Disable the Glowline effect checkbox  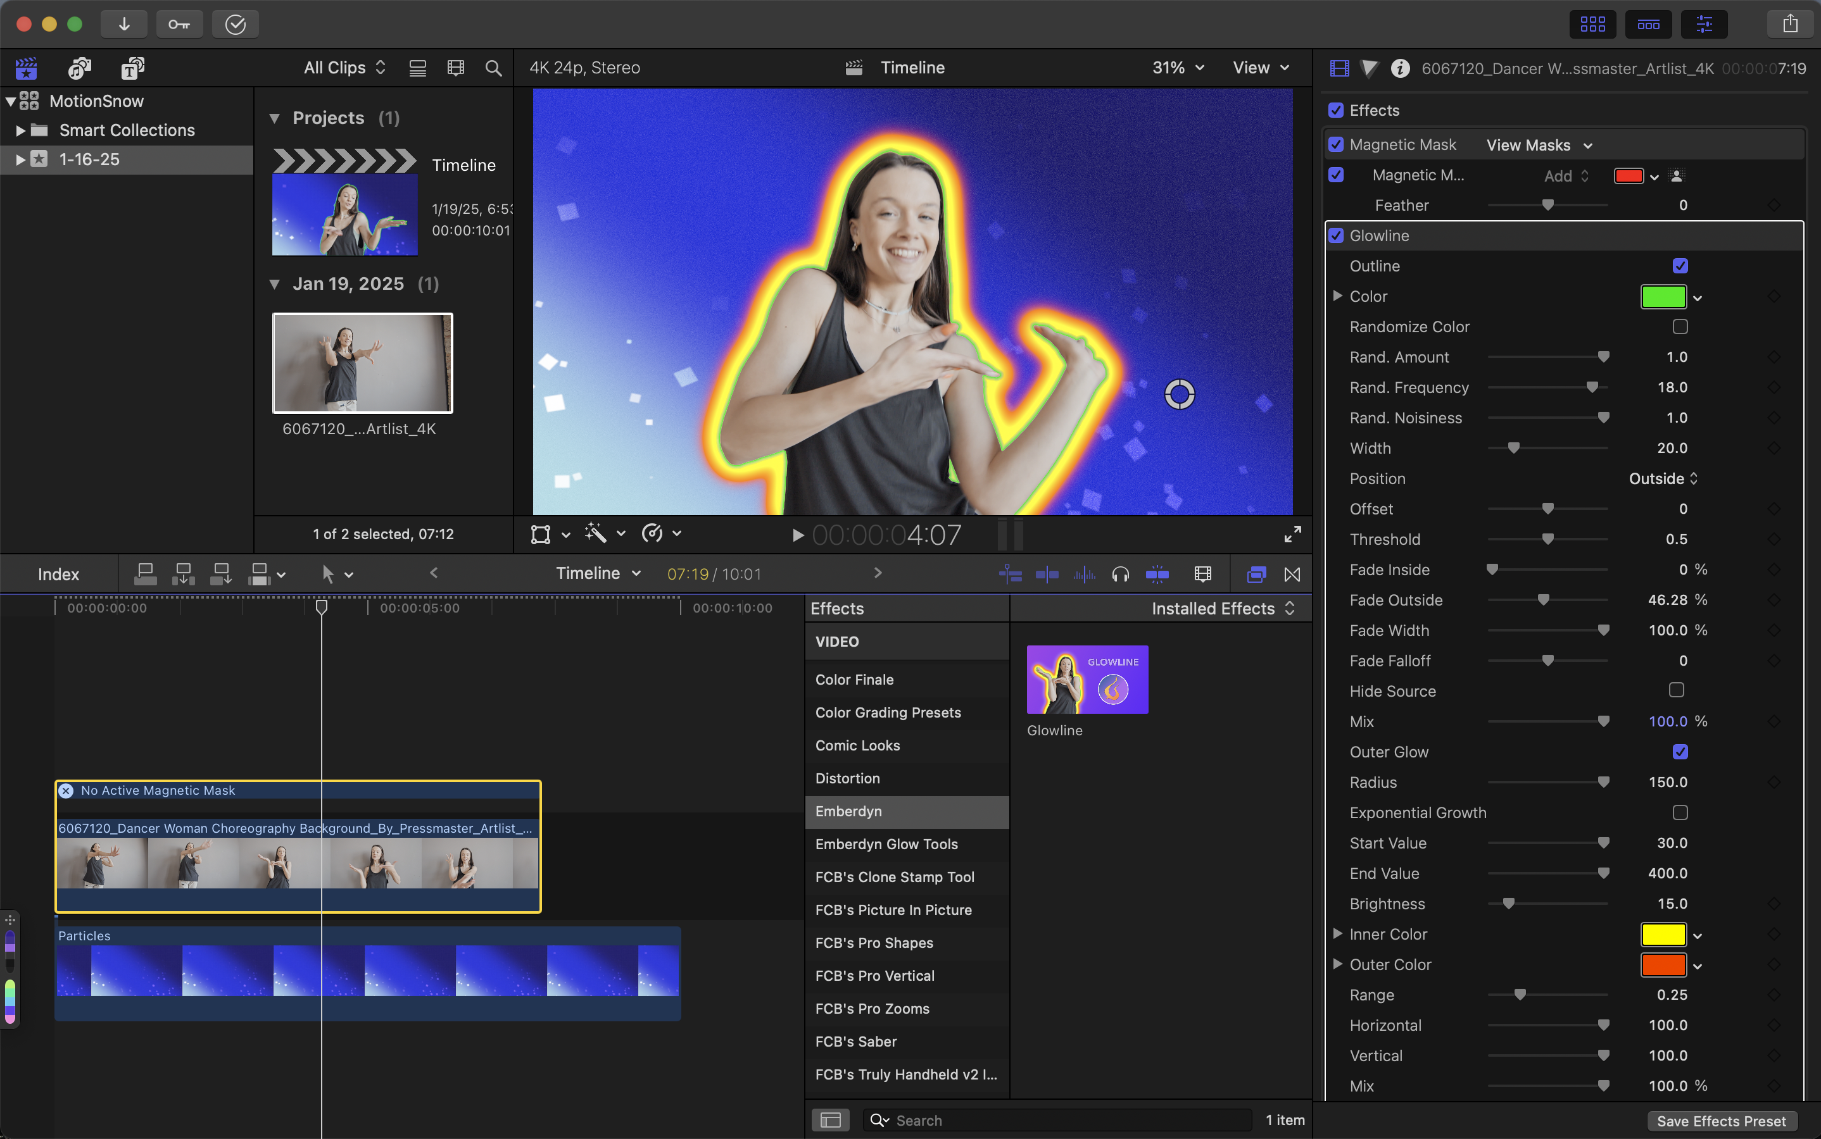pyautogui.click(x=1337, y=236)
